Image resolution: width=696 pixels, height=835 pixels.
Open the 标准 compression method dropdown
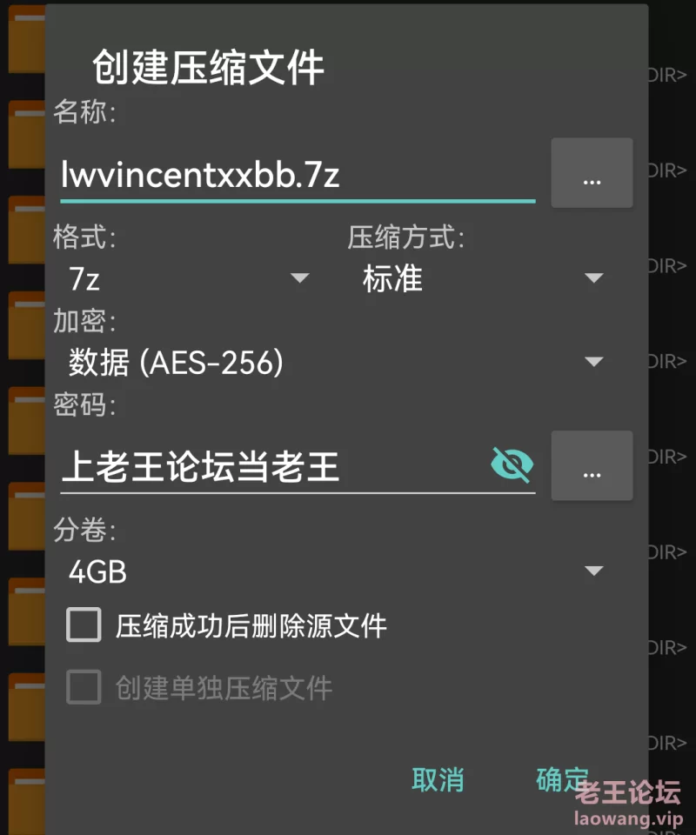(x=483, y=278)
